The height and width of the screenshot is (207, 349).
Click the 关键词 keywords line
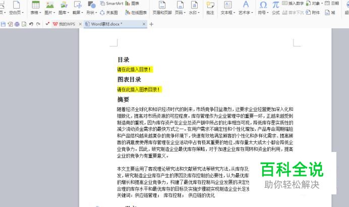[x=166, y=195]
